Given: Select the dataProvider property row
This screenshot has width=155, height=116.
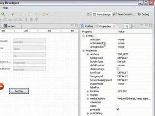Looking at the screenshot, I should pyautogui.click(x=117, y=65).
